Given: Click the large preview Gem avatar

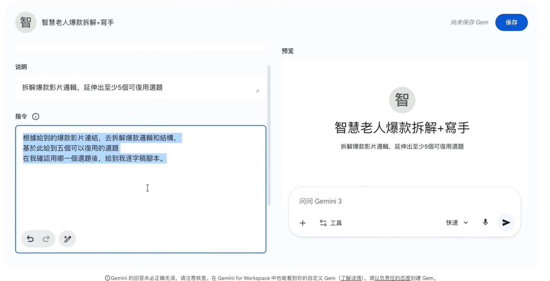Looking at the screenshot, I should [x=402, y=100].
